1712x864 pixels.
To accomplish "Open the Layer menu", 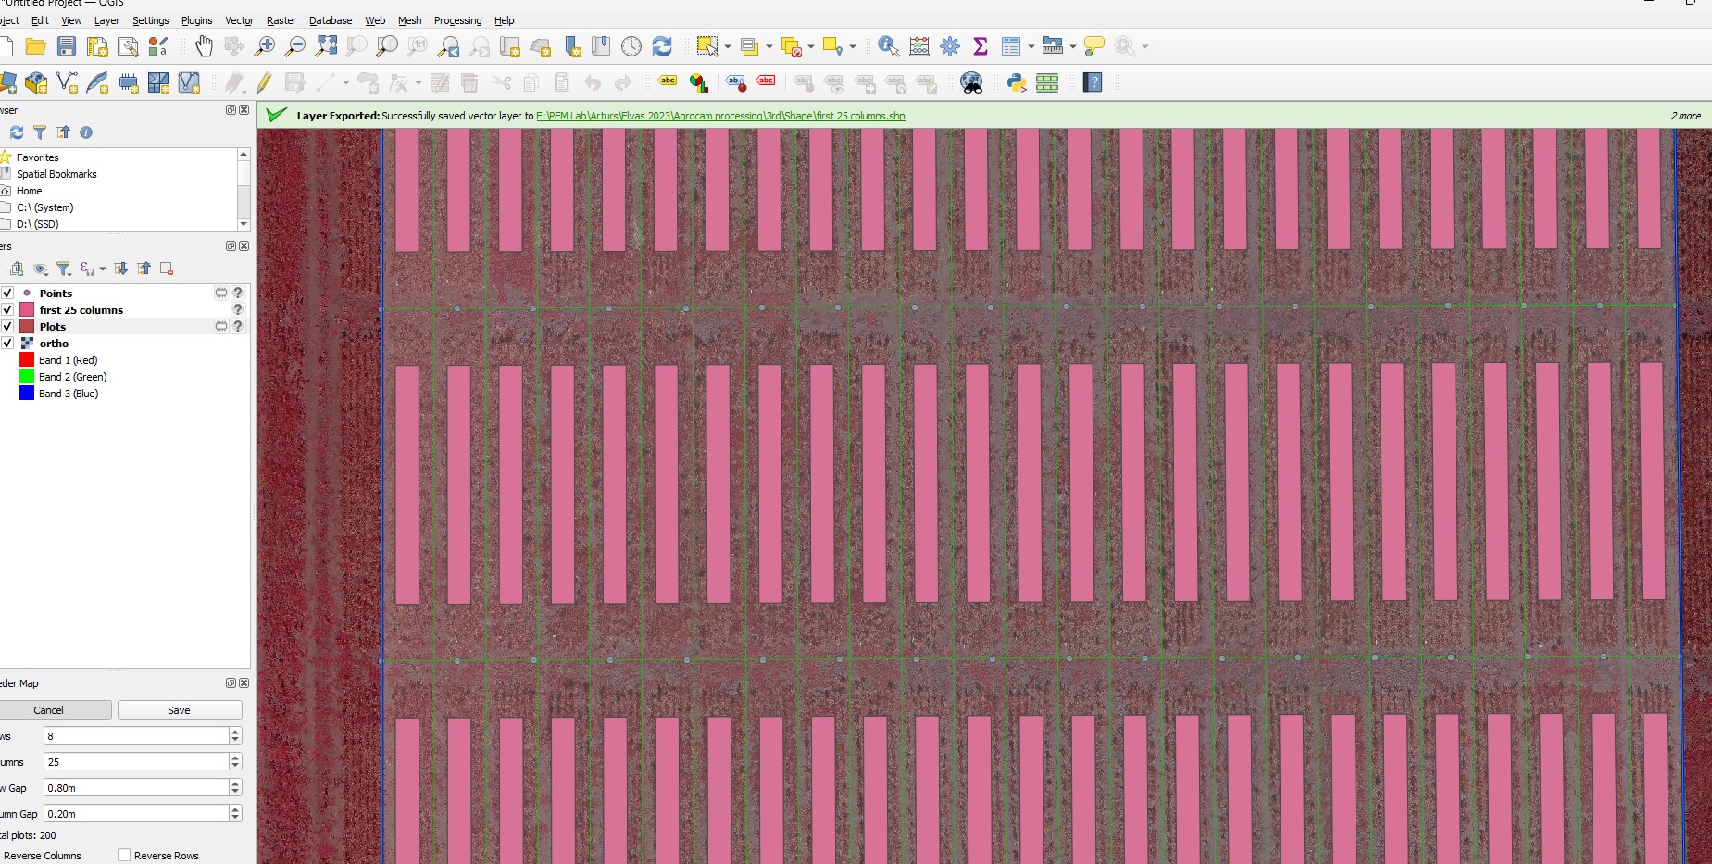I will click(x=106, y=20).
